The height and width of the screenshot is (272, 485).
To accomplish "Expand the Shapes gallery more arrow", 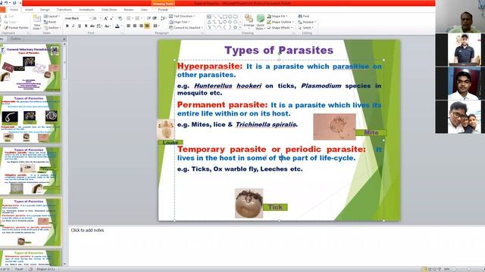I will 240,27.
